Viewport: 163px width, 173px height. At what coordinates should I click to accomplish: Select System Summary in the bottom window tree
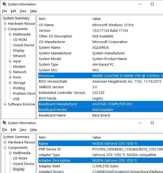click(x=16, y=137)
